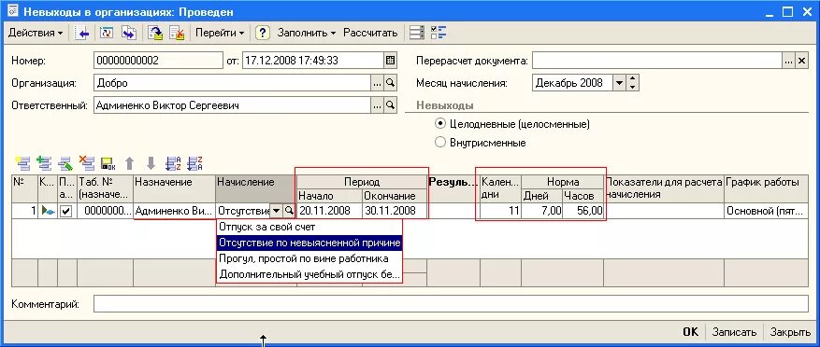820x347 pixels.
Task: Click magnifier icon next to Организация field
Action: point(390,83)
